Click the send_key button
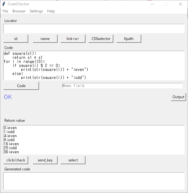 (x=45, y=160)
